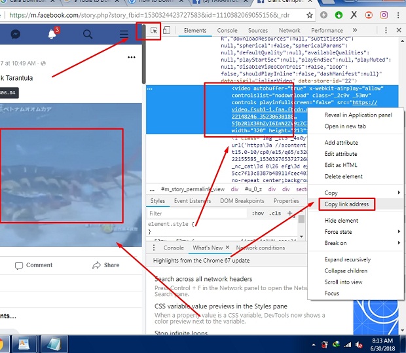Open the DOM Breakpoints tab
Viewport: 406px width, 353px height.
(x=242, y=201)
